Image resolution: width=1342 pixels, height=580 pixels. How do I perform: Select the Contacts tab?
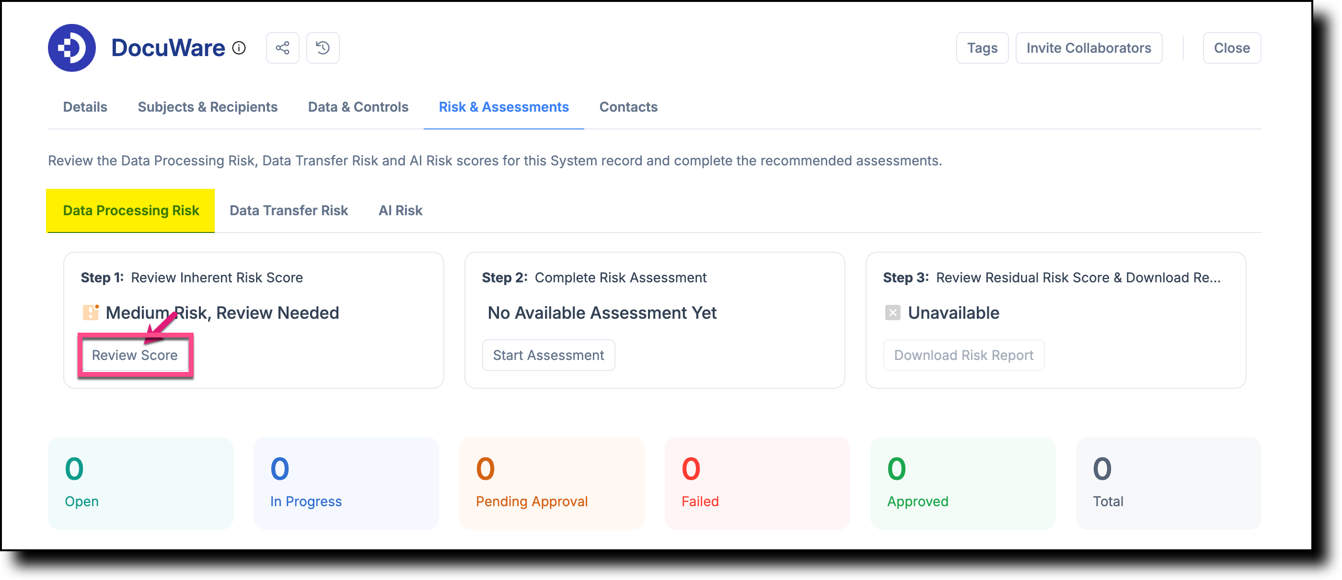[x=628, y=107]
